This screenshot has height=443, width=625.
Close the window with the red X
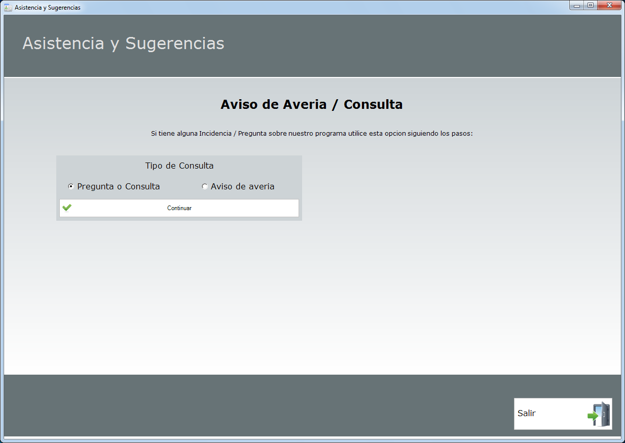pos(610,6)
